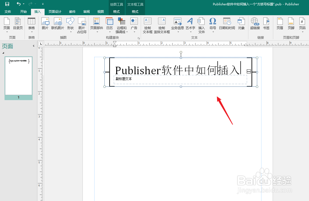Open the 表格 table insert icon

click(31, 25)
